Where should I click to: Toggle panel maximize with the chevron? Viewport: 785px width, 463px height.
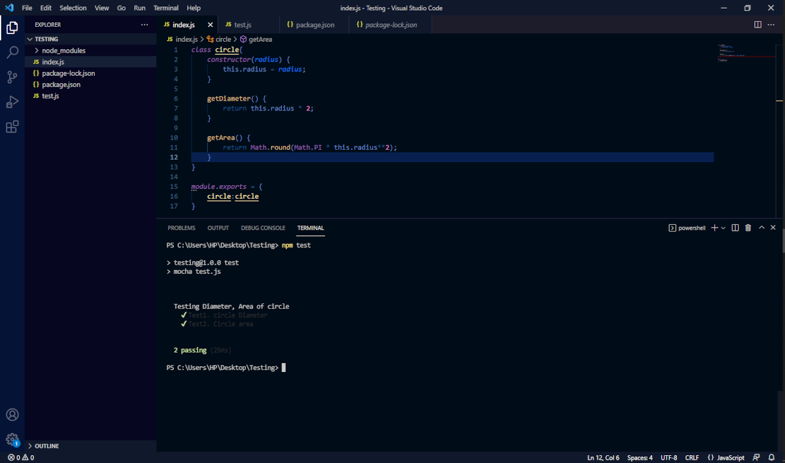761,228
